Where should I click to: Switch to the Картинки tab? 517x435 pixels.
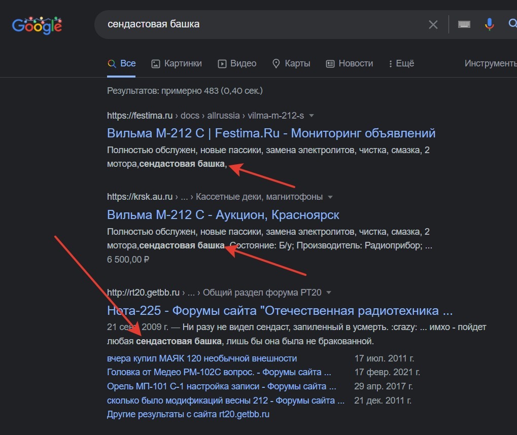pos(176,63)
